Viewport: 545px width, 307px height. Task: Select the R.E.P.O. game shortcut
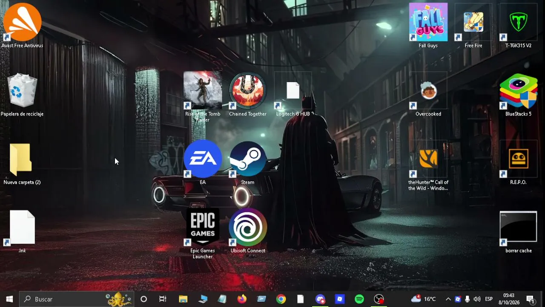point(519,163)
